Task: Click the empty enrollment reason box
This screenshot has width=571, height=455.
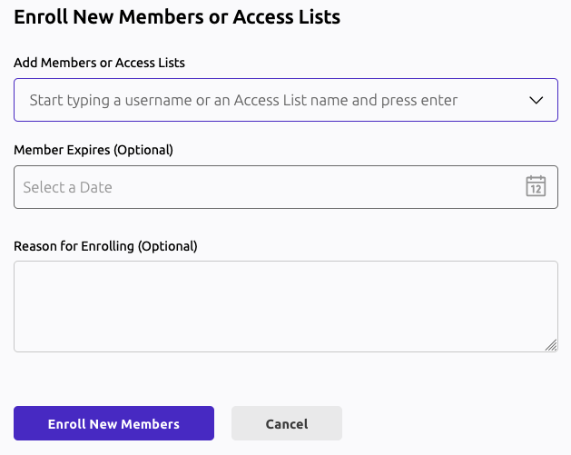Action: (x=285, y=306)
